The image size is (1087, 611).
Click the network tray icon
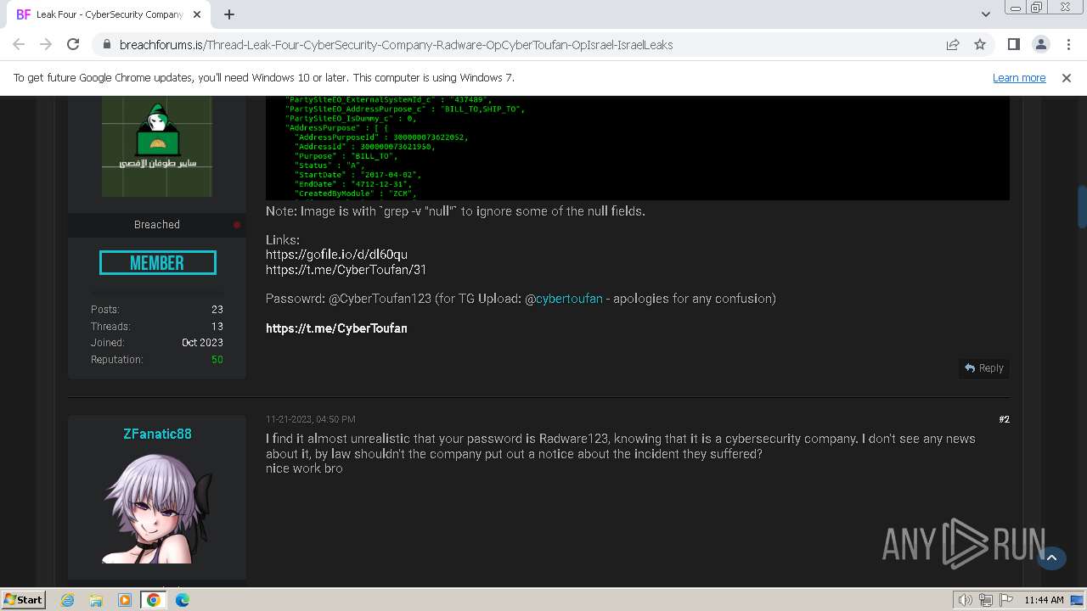(x=986, y=600)
